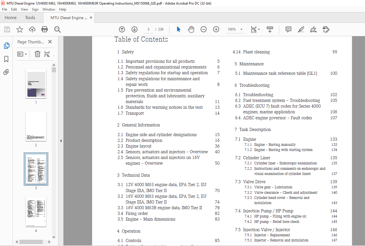365x246 pixels.
Task: Click the insert page break icon in the thumbnails panel
Action: pos(47,54)
